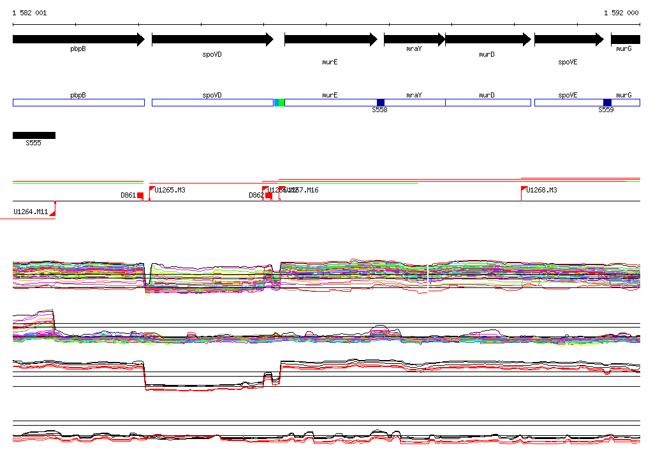Click the pbpB label under the arrow

tap(78, 49)
